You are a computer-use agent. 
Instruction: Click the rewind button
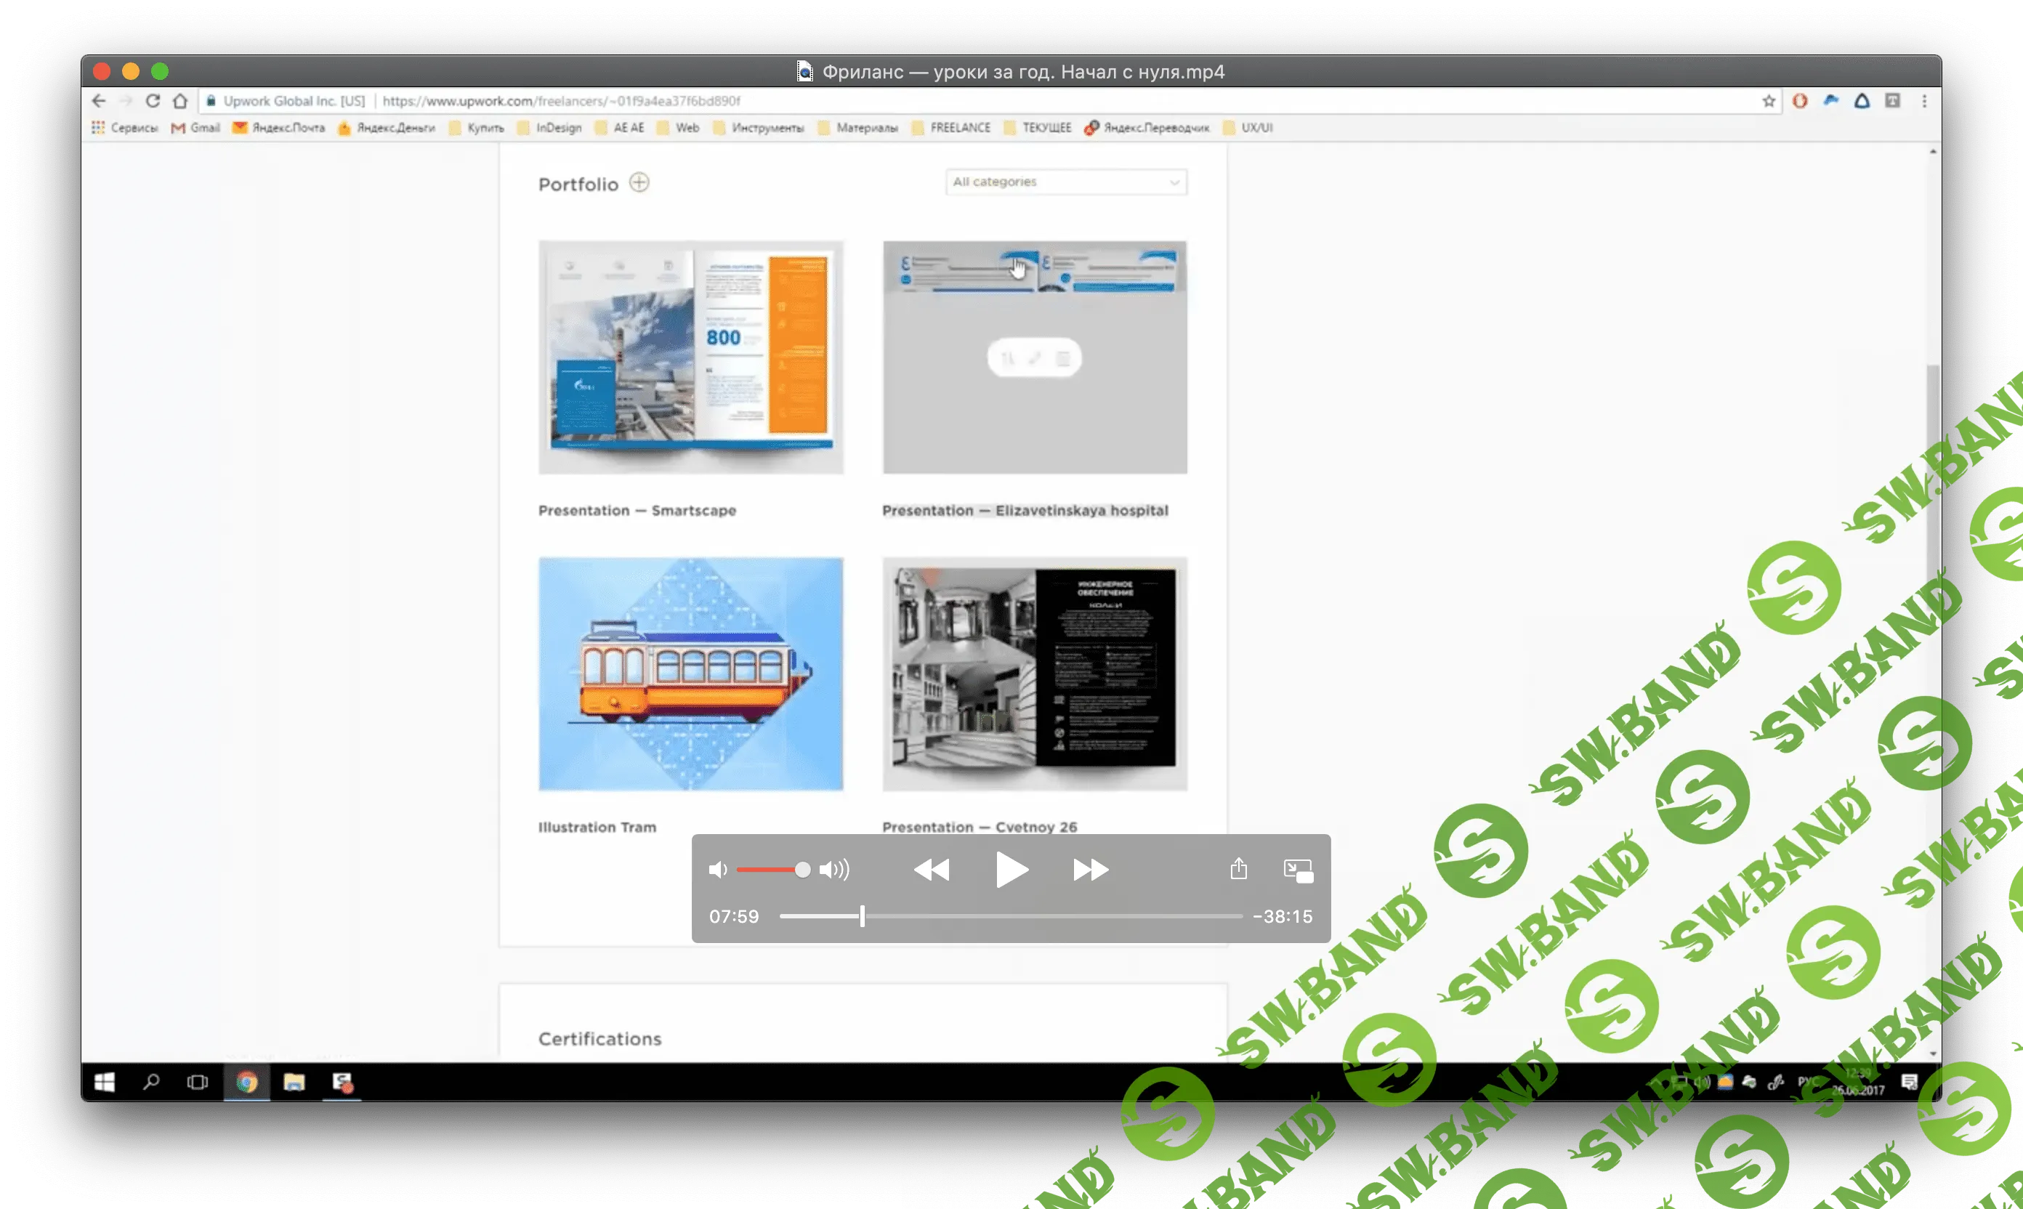(932, 870)
